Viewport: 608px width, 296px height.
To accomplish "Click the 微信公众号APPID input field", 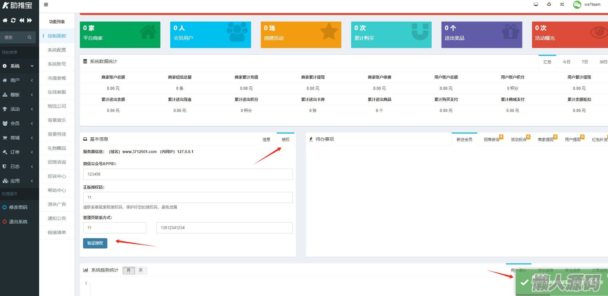I will [x=188, y=174].
